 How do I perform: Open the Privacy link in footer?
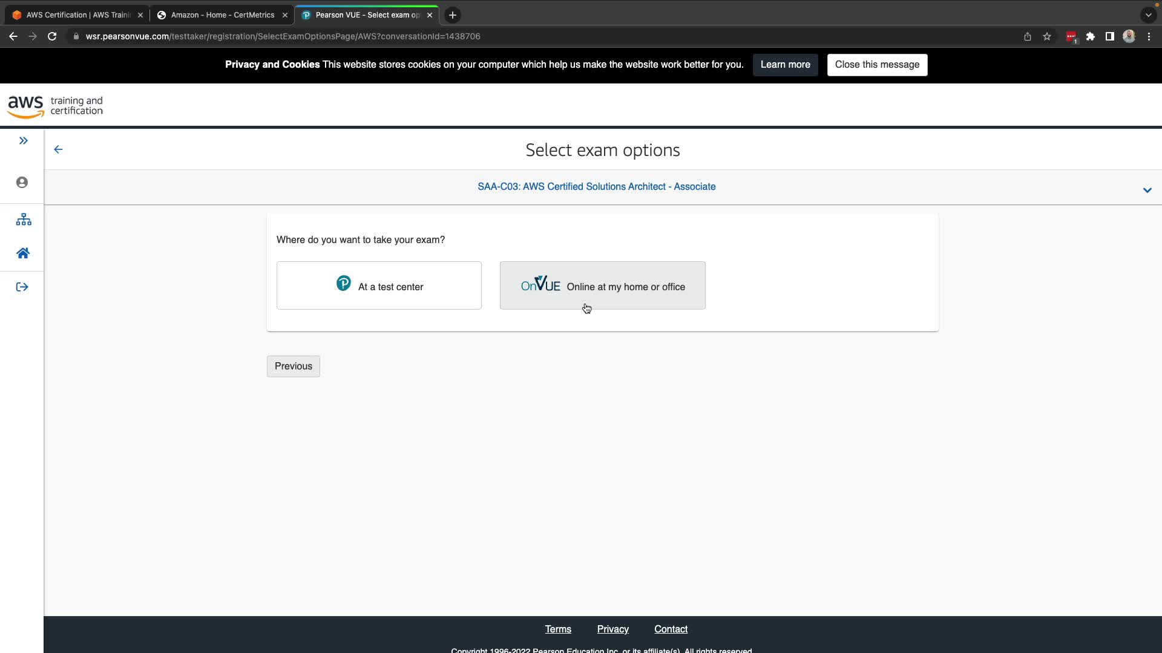612,629
